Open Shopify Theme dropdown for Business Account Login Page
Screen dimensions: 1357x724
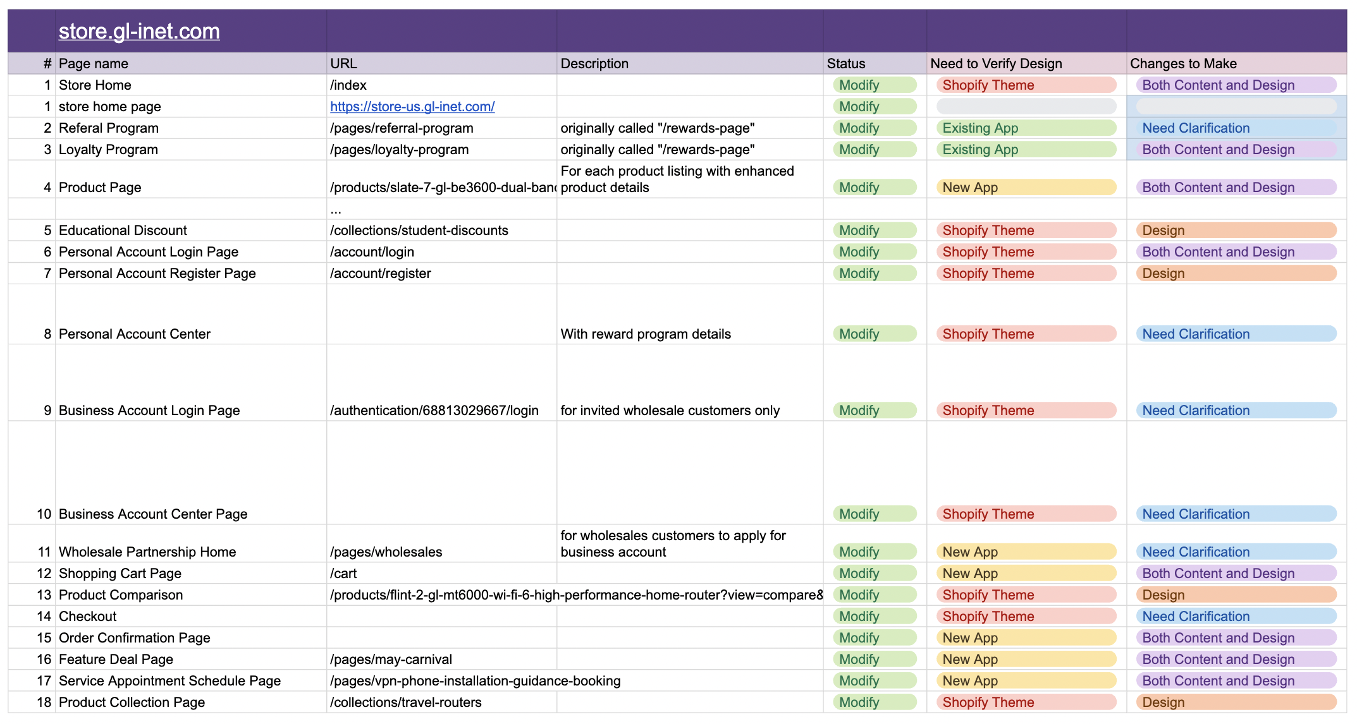(1026, 411)
